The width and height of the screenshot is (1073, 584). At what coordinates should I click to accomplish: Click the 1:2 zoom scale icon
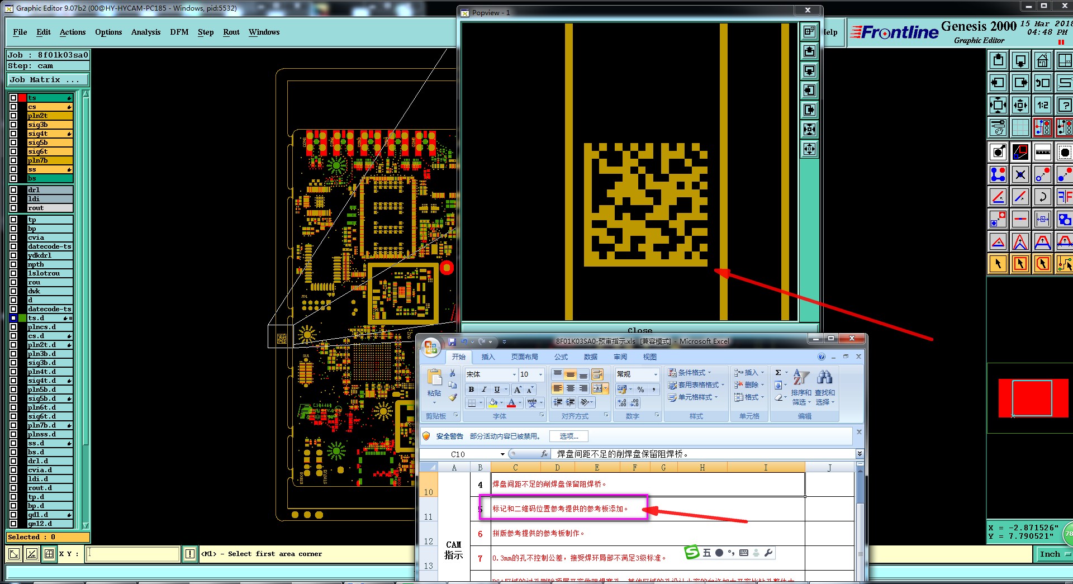point(1042,105)
